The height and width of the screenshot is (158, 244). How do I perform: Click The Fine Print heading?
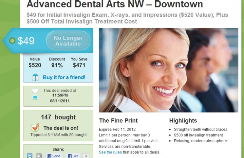coord(119,121)
